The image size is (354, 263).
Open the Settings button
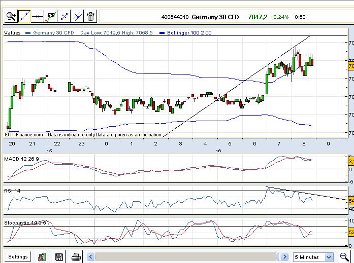(18, 257)
